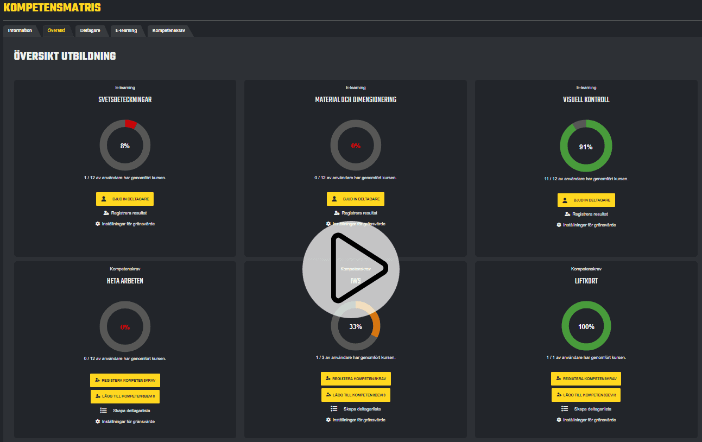Go to the Kompetenskrav tab
702x442 pixels.
click(169, 30)
